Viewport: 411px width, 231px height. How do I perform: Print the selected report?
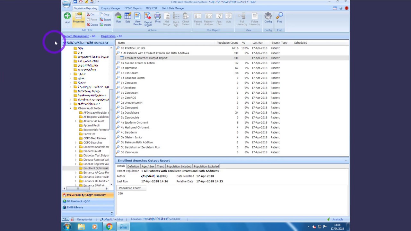tap(158, 18)
